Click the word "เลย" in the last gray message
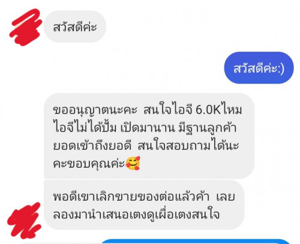This screenshot has height=244, width=300. [x=226, y=197]
